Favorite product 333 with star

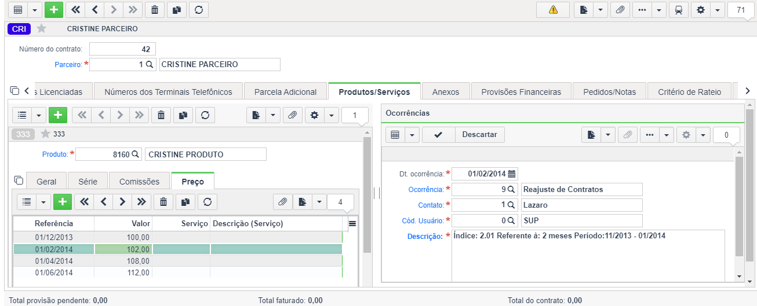[x=46, y=134]
